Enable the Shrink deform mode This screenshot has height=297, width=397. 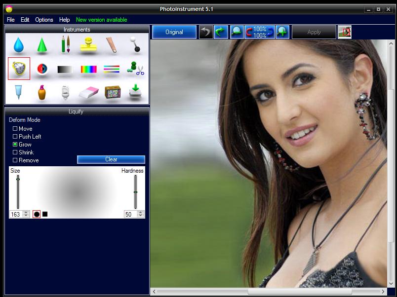15,152
